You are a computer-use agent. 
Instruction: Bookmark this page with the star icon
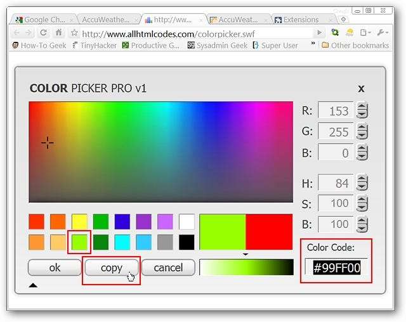74,33
